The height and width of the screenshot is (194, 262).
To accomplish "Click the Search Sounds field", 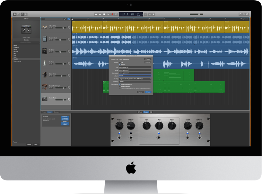I will pyautogui.click(x=26, y=43).
